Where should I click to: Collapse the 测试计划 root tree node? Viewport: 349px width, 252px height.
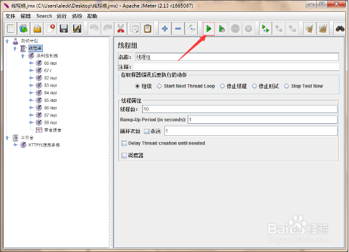(x=8, y=41)
